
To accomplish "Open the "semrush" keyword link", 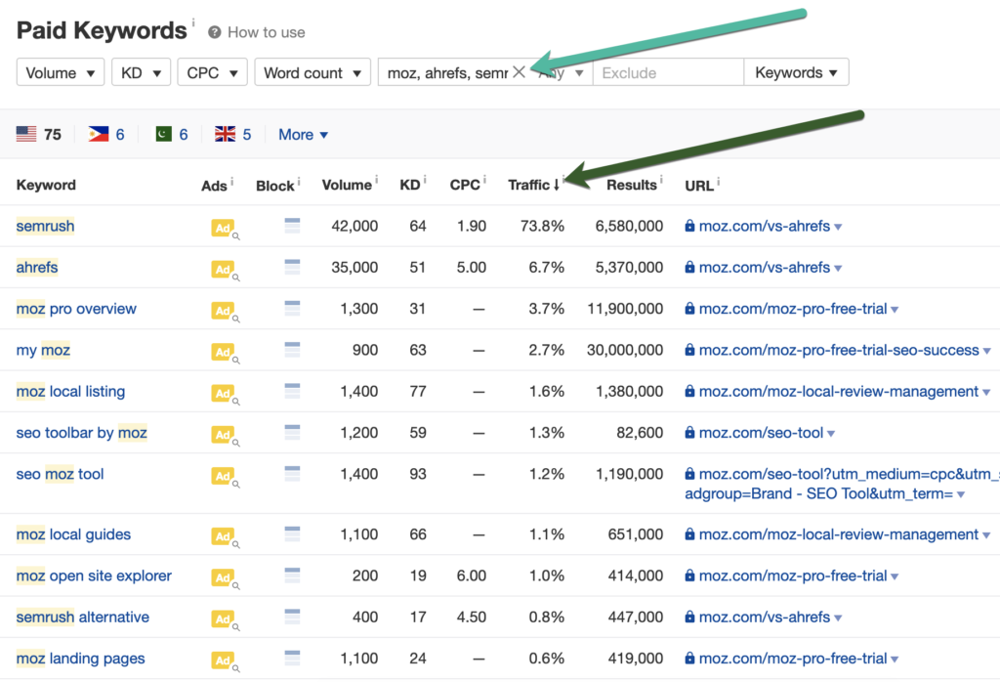I will [x=45, y=227].
